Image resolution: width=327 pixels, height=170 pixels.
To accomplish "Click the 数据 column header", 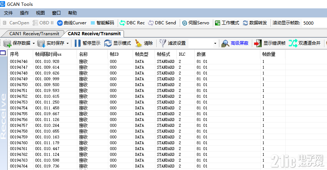I will (227, 54).
